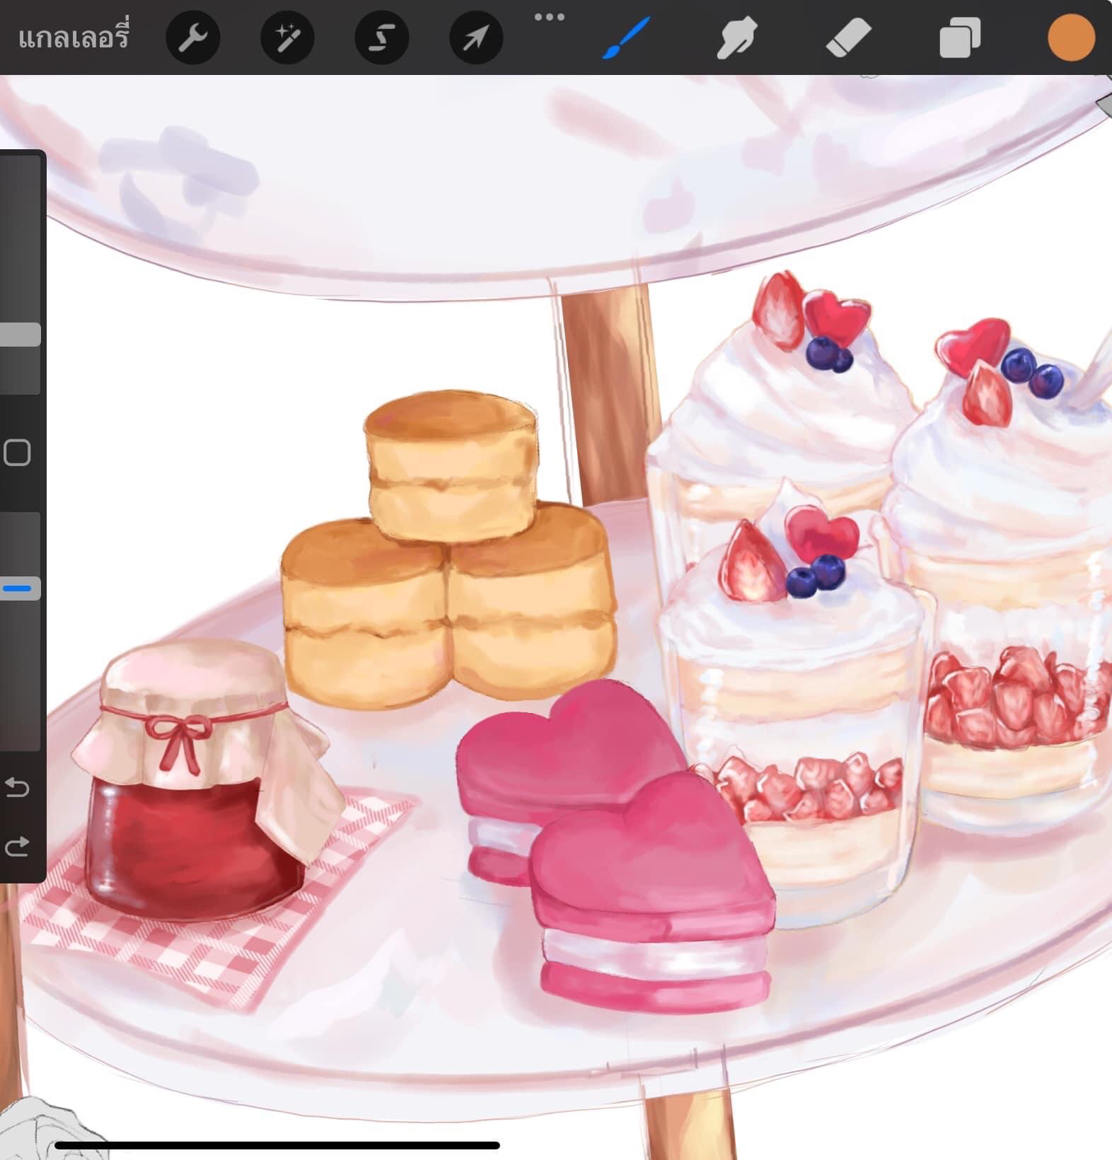This screenshot has width=1112, height=1160.
Task: Open the Actions wrench menu
Action: point(192,37)
